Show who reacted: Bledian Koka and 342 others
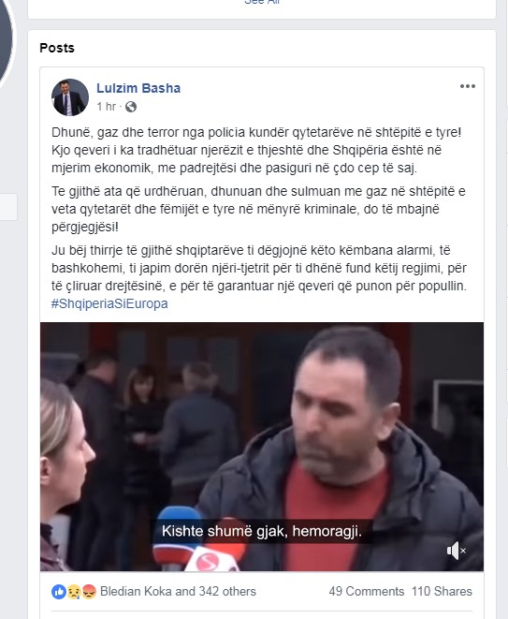The height and width of the screenshot is (619, 508). click(178, 591)
